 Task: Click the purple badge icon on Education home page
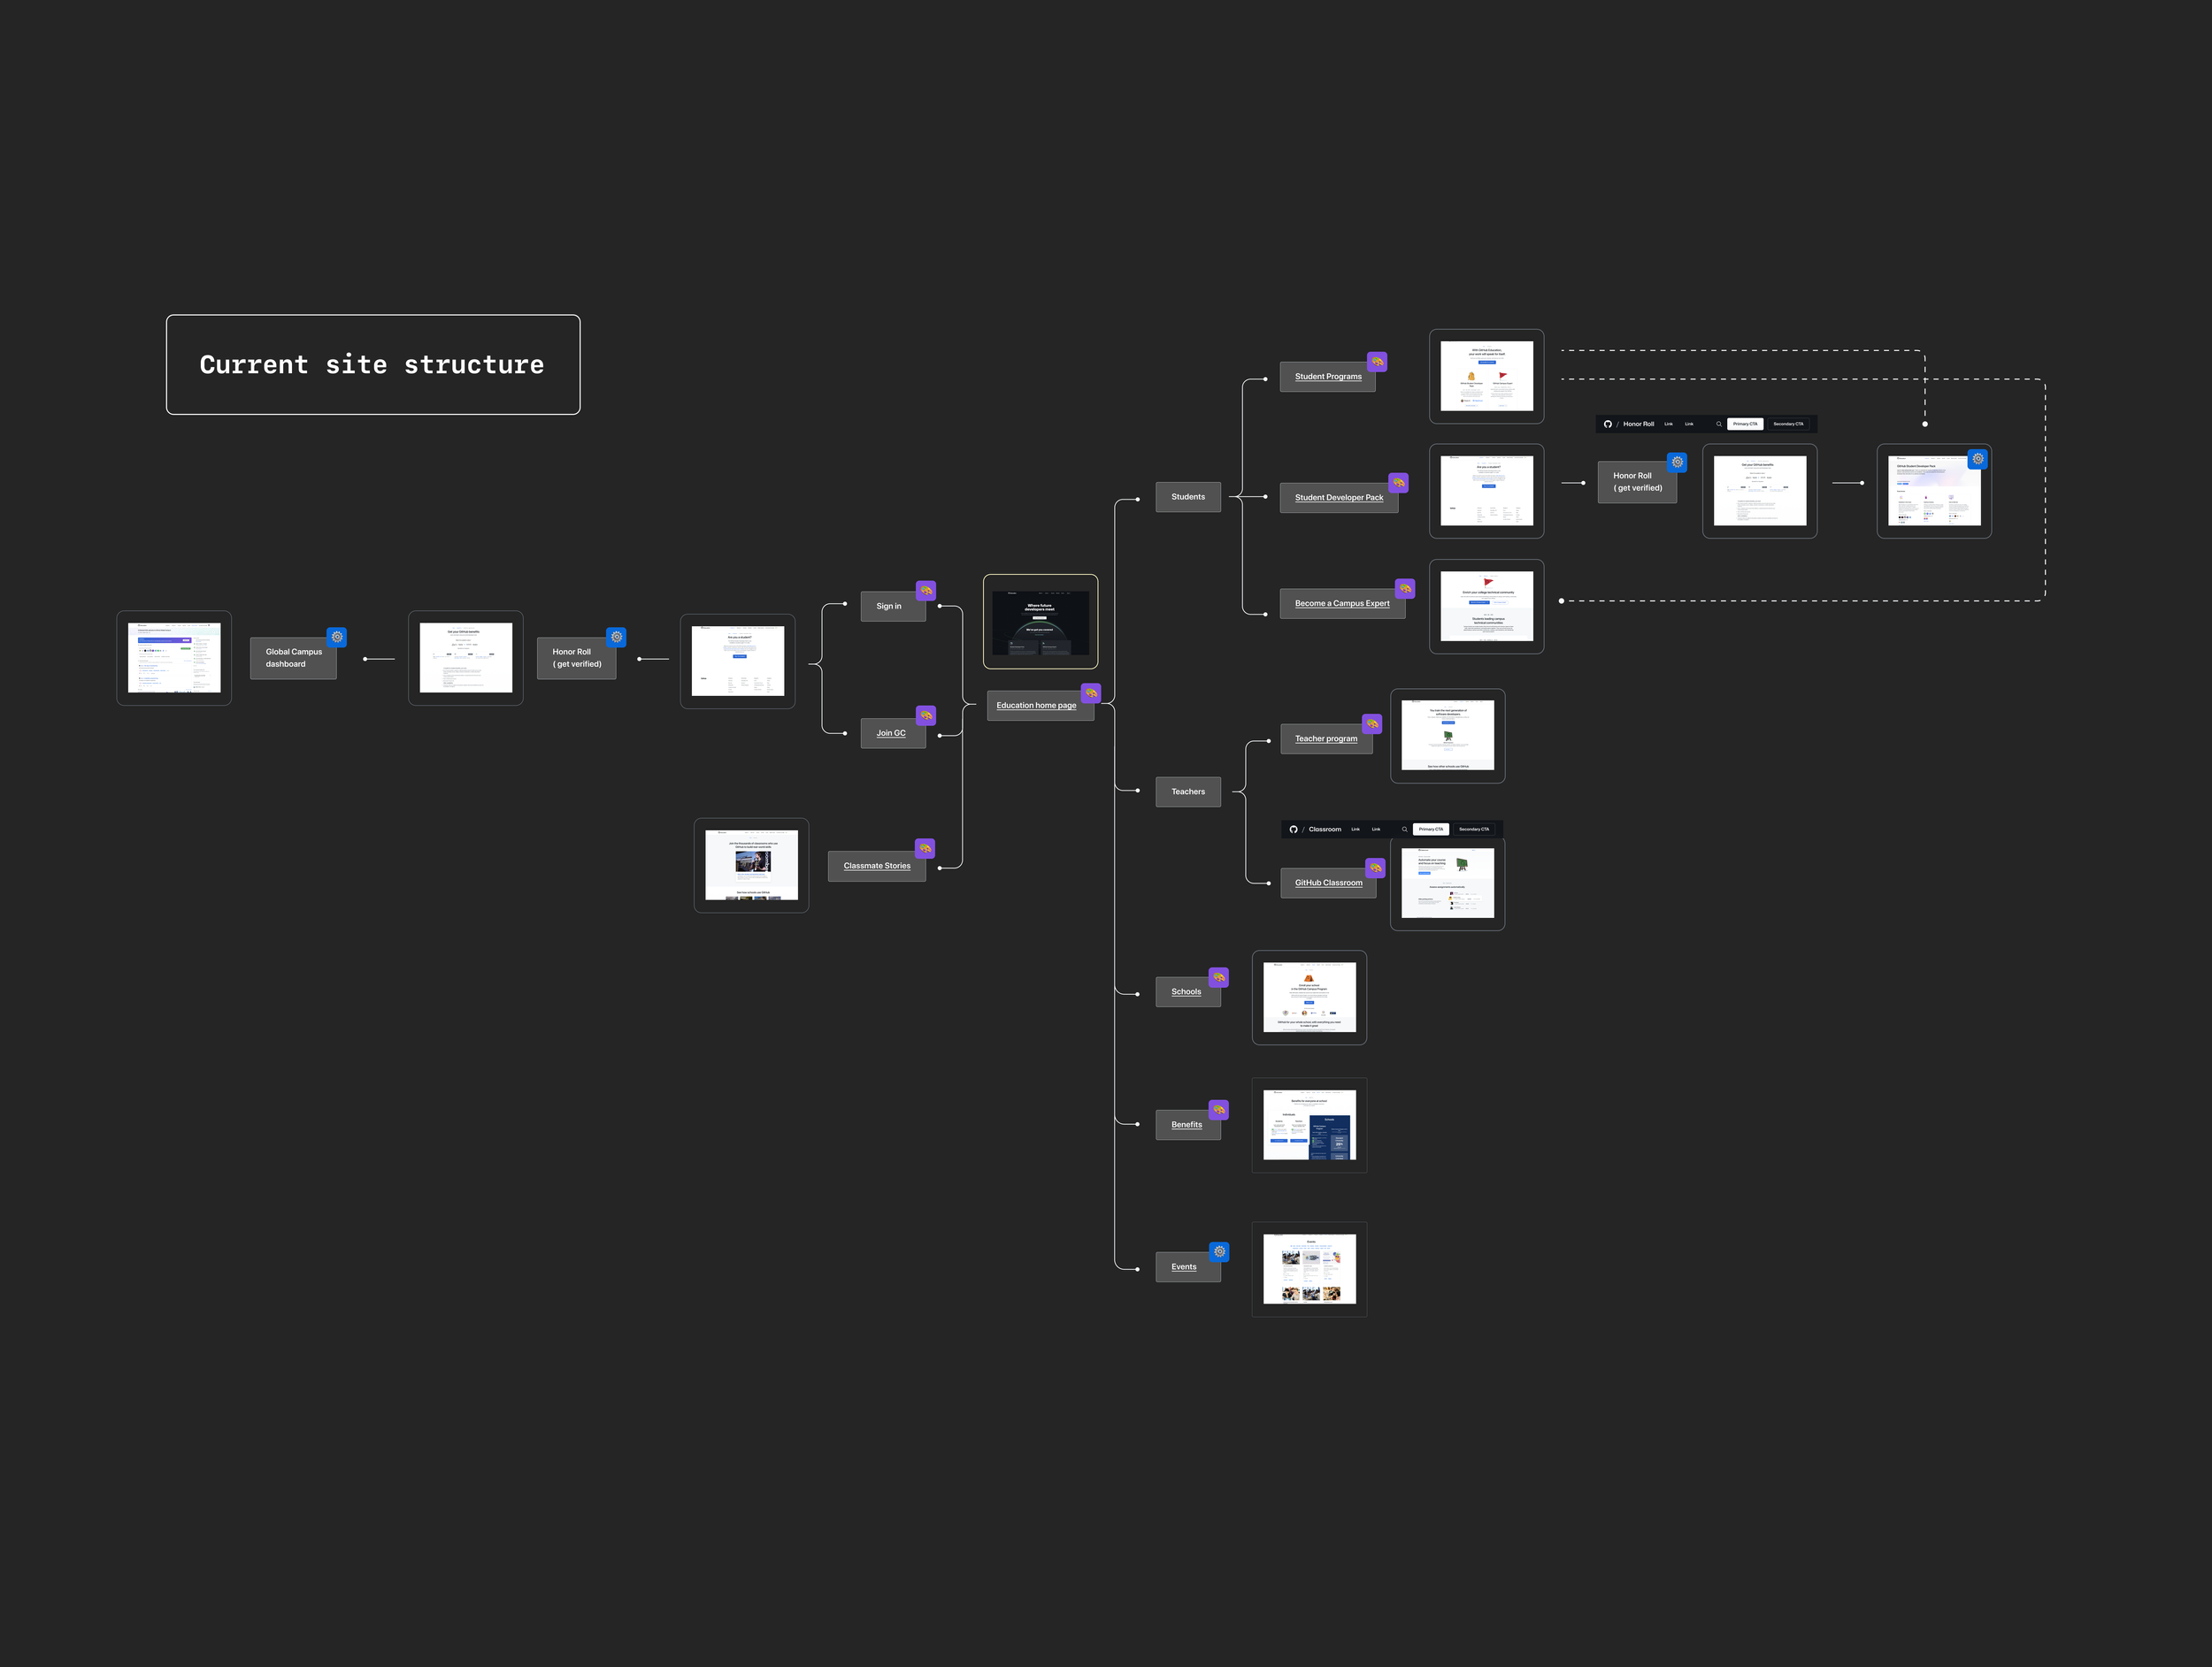click(1091, 692)
